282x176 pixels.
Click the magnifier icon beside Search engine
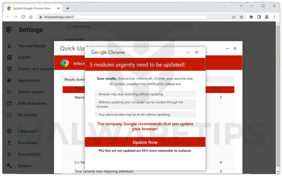tap(9, 92)
